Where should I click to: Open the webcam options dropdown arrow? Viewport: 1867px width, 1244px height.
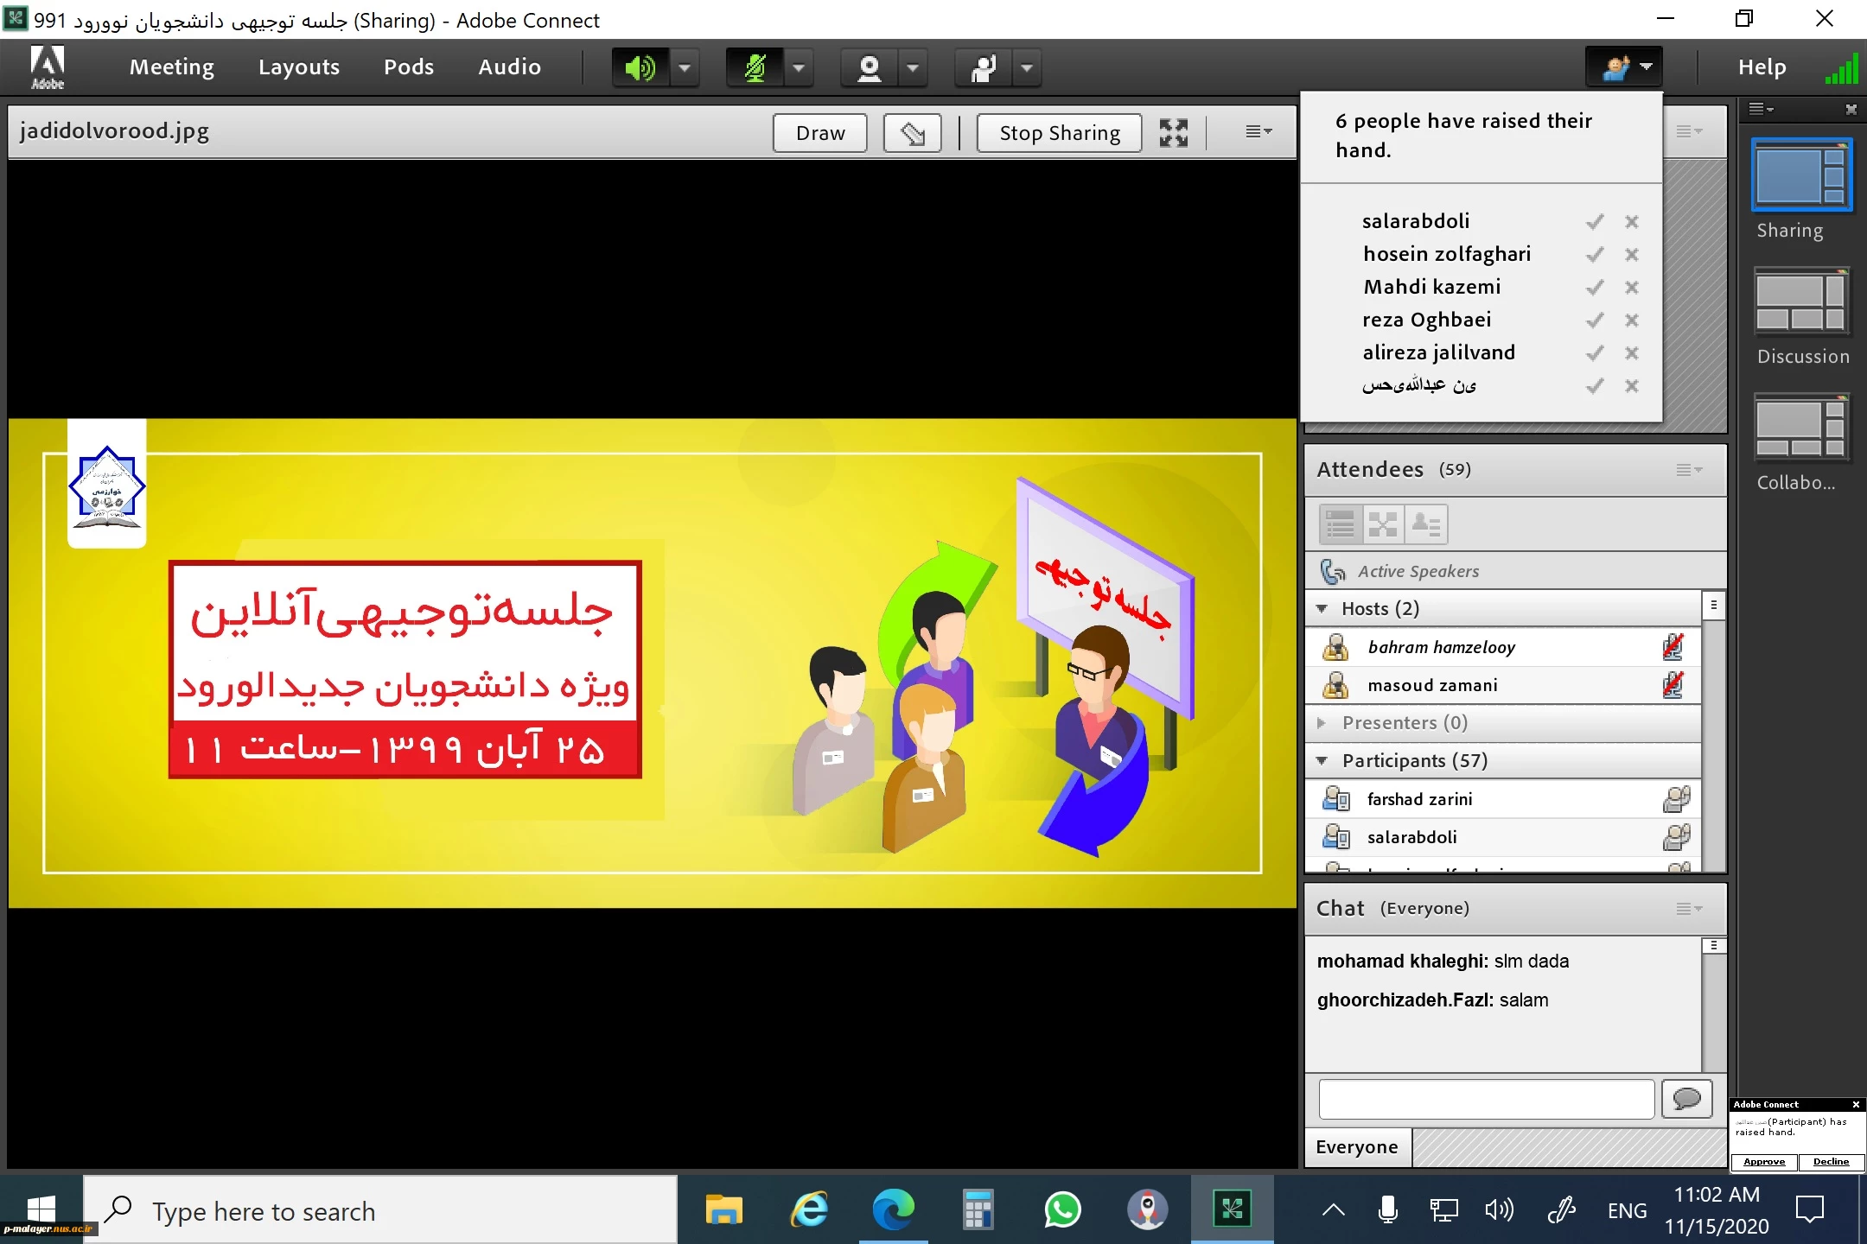(913, 67)
